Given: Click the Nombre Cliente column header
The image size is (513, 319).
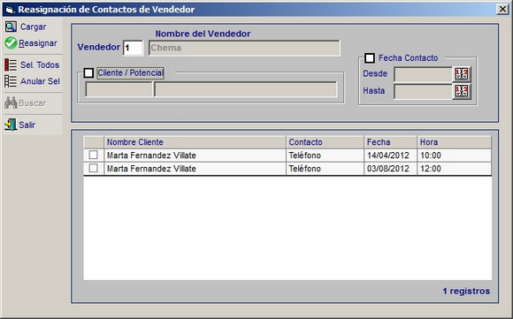Looking at the screenshot, I should click(x=195, y=142).
